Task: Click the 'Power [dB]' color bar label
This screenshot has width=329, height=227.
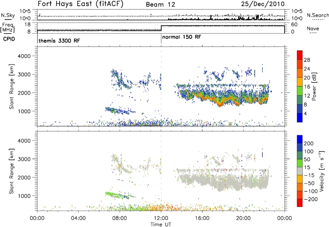Action: (x=314, y=86)
